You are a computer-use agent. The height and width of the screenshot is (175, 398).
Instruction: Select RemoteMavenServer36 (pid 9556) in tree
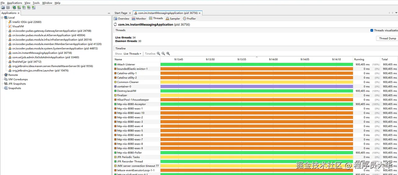point(53,66)
